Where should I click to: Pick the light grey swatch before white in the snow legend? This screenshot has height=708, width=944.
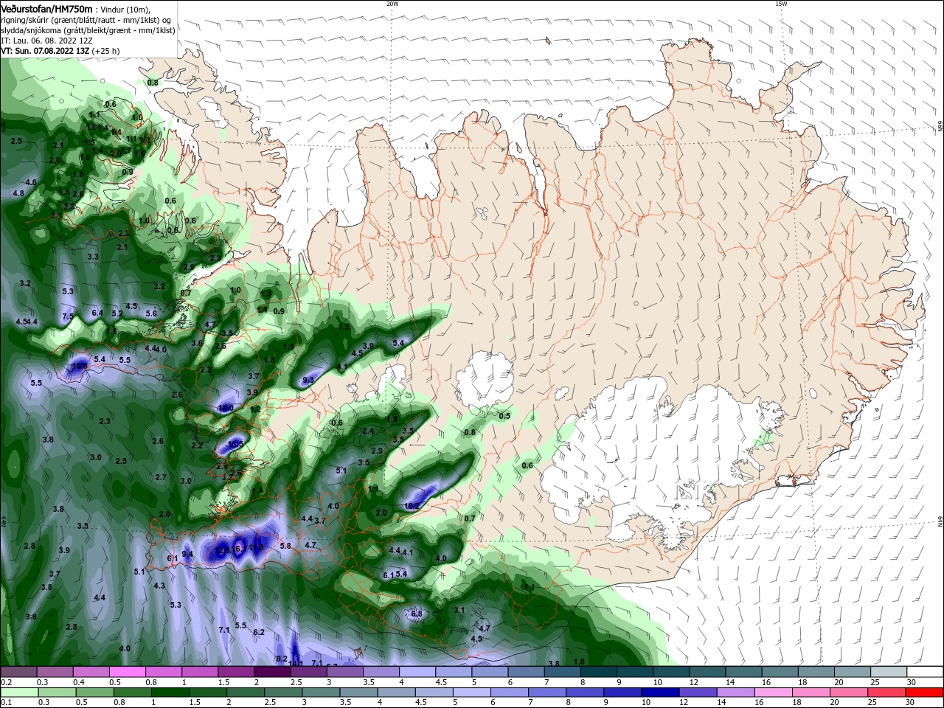(889, 671)
